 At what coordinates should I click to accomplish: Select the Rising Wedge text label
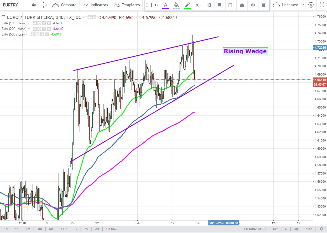click(x=245, y=51)
